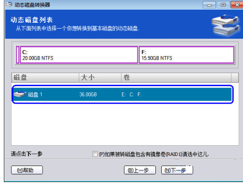Proceed with (N)下一步 button

point(177,170)
